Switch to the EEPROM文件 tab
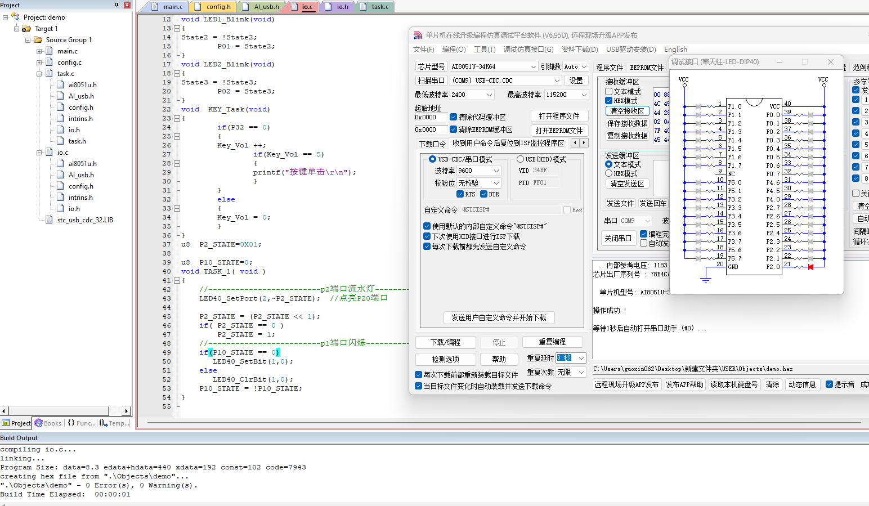Screen dimensions: 869x506 click(x=647, y=68)
